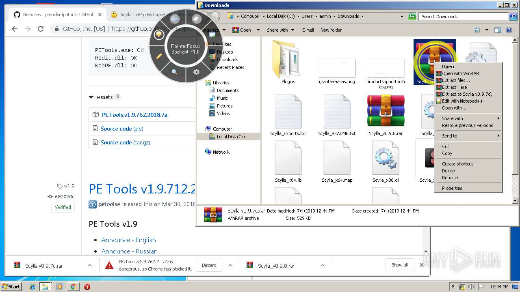
Task: Click the Search Downloads input field
Action: click(x=464, y=17)
